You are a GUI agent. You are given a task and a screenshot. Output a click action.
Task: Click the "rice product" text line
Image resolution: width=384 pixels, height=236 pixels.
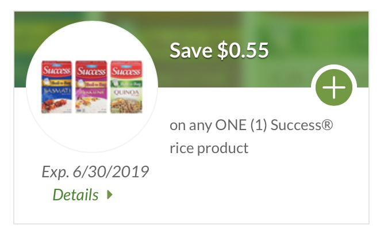(209, 148)
